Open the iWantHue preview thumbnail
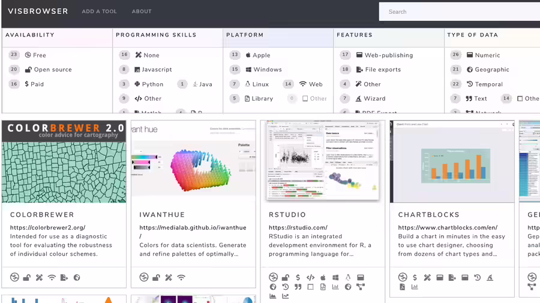This screenshot has width=540, height=303. click(194, 162)
